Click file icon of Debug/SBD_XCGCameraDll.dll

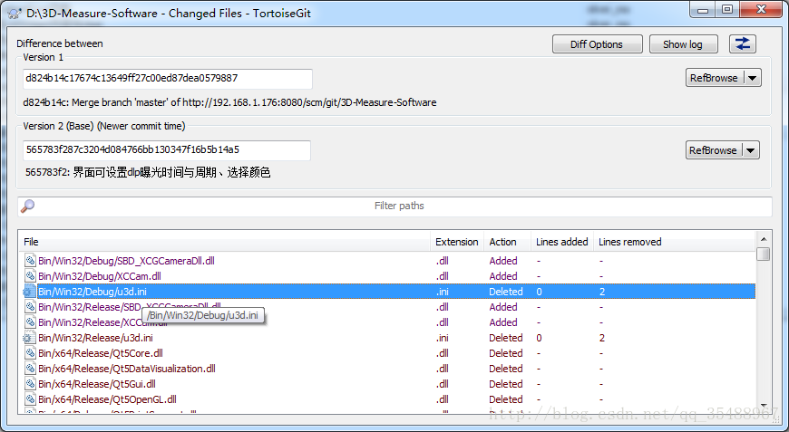tap(30, 261)
